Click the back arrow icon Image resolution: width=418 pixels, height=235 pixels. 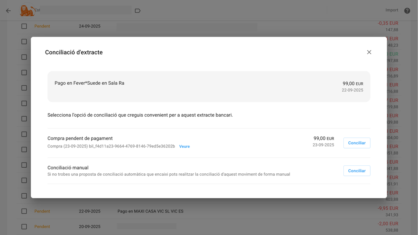(8, 11)
